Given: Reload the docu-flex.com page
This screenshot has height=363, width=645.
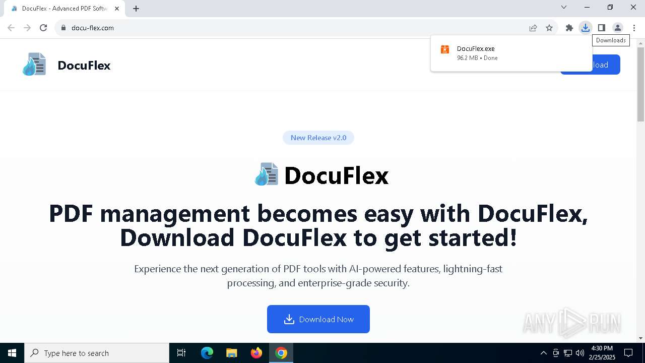Looking at the screenshot, I should (43, 28).
